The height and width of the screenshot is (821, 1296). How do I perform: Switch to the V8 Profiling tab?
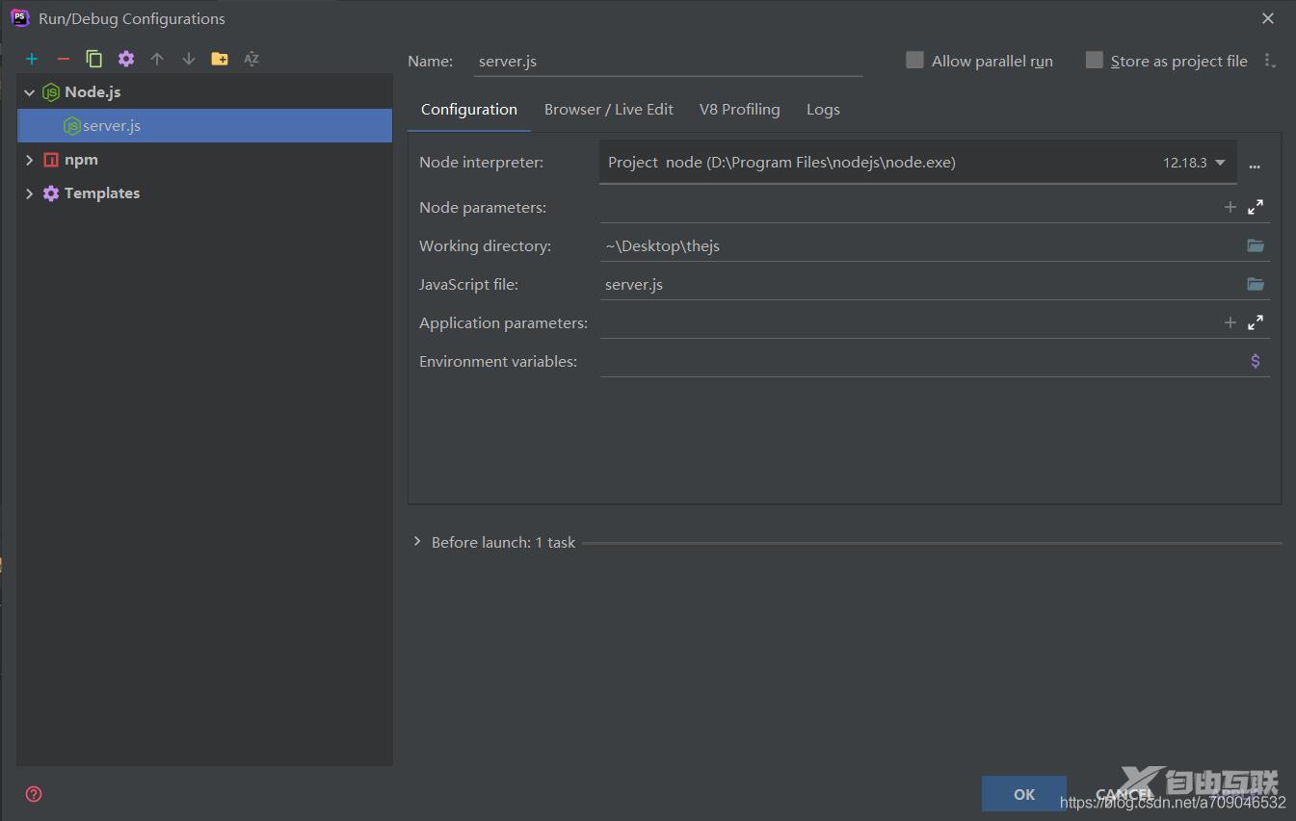(740, 110)
